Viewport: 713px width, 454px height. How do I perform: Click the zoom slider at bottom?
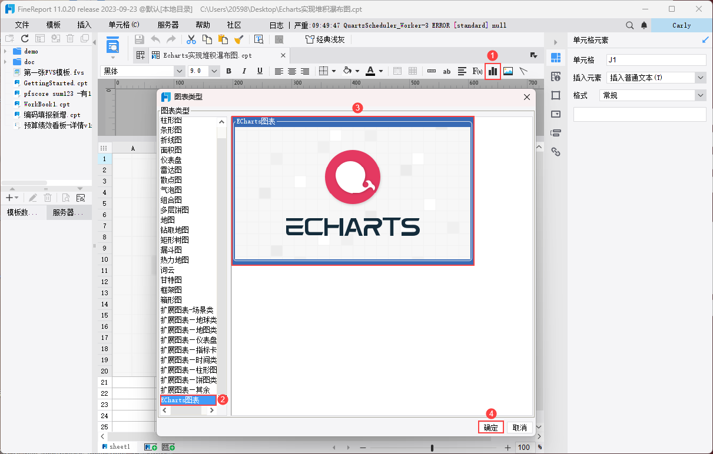[432, 448]
